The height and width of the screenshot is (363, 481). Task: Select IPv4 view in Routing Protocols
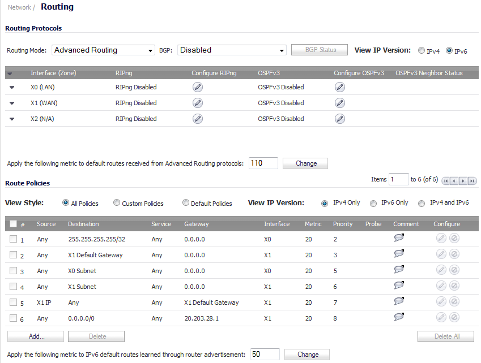422,50
